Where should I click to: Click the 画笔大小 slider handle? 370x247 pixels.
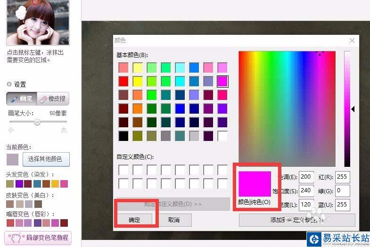(37, 122)
